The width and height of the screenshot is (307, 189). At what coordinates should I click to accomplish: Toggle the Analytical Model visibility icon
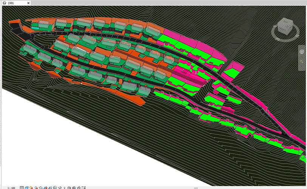click(x=74, y=188)
